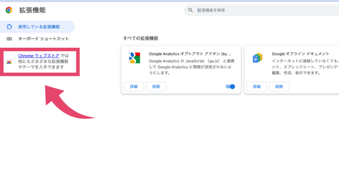Select 使用している拡張機能 in sidebar

37,27
